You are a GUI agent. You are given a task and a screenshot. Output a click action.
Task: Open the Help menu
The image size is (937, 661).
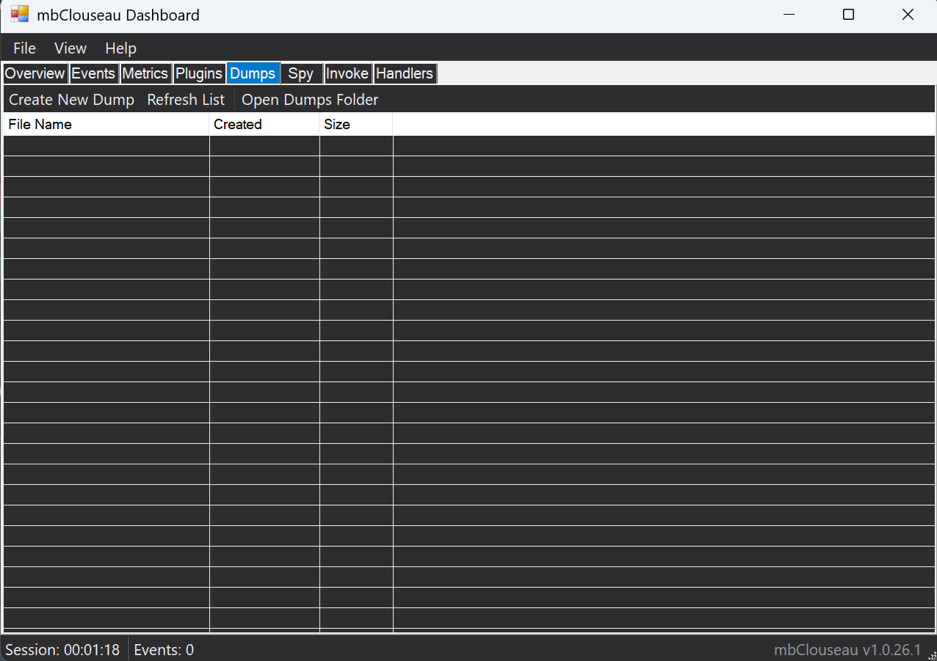120,48
